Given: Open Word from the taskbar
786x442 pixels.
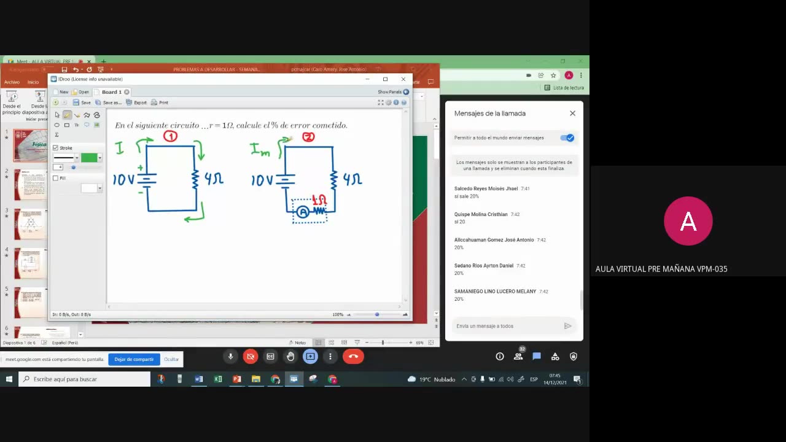Looking at the screenshot, I should pyautogui.click(x=199, y=379).
